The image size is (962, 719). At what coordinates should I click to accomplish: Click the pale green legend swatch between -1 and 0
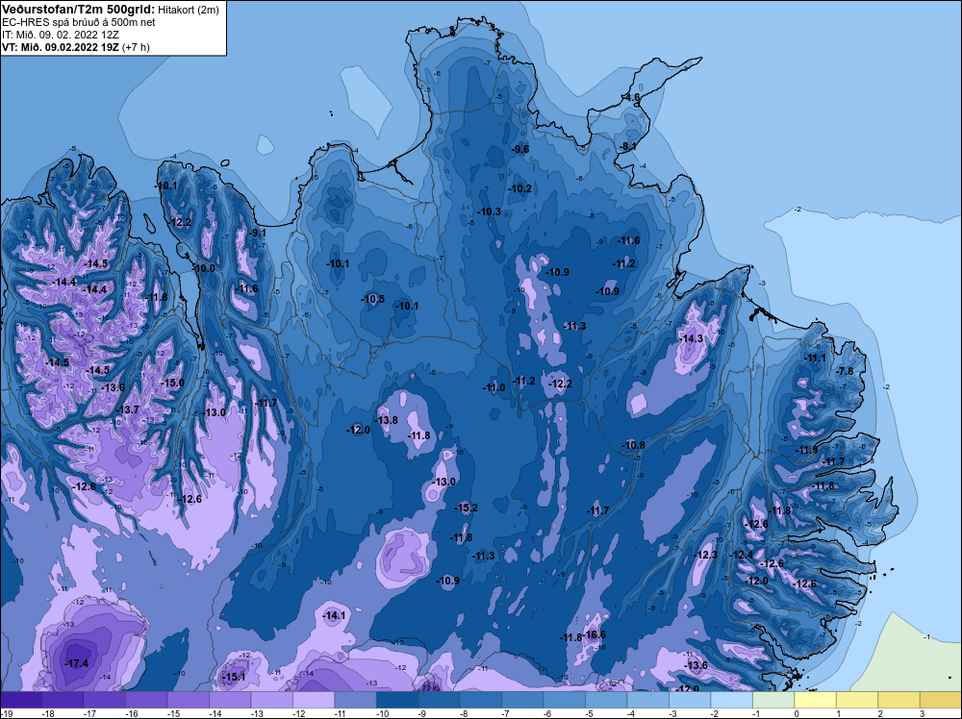tap(773, 700)
